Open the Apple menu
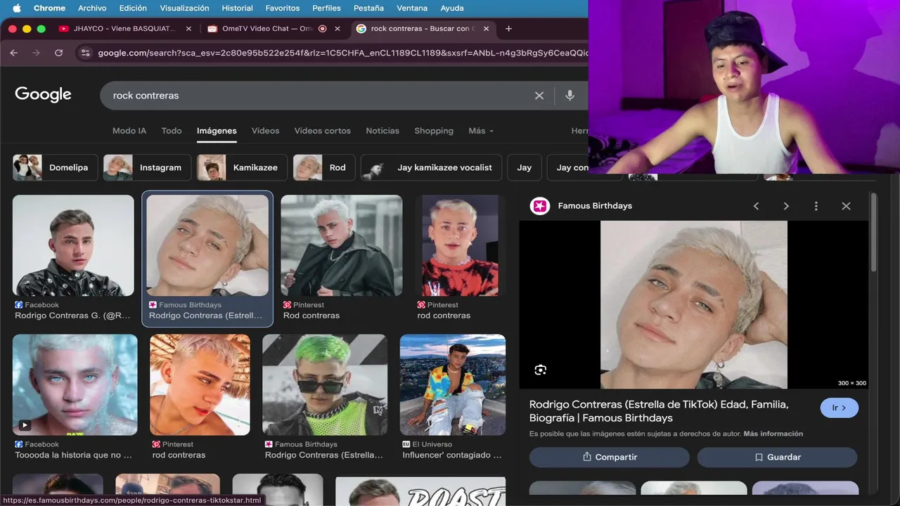Image resolution: width=900 pixels, height=506 pixels. (x=17, y=8)
